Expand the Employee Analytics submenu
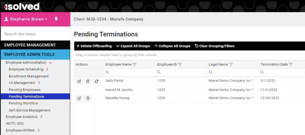 tap(41, 117)
